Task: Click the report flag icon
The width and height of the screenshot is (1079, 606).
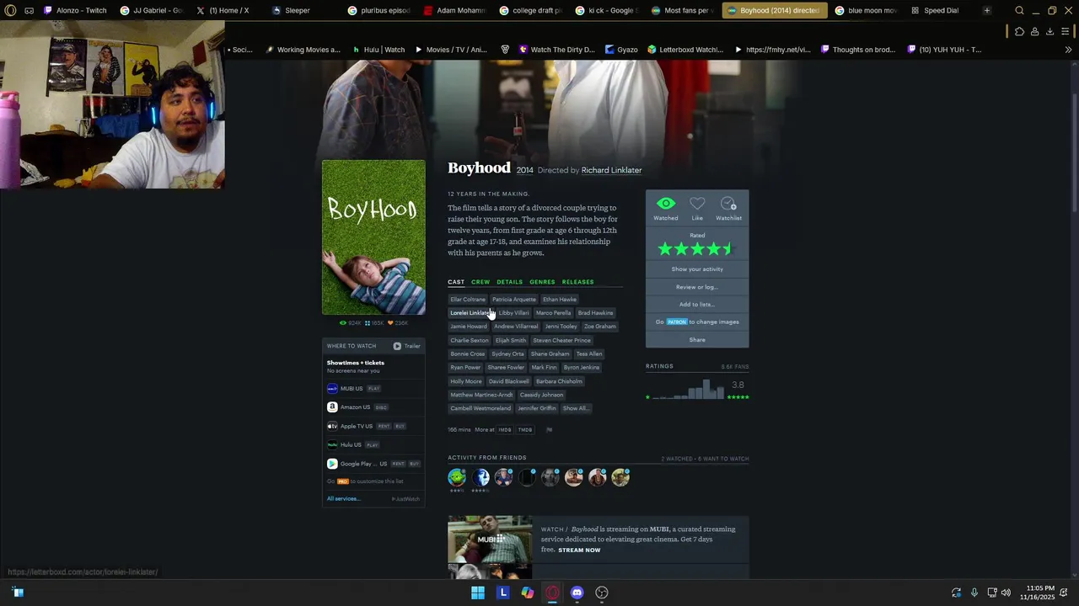Action: (x=550, y=430)
